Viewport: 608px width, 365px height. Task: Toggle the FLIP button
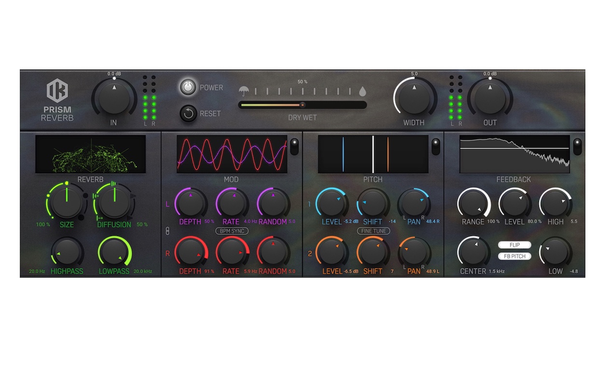pos(514,245)
